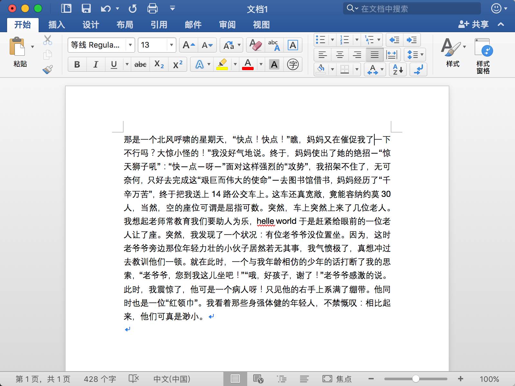The height and width of the screenshot is (386, 515).
Task: Click the Subscript X2 icon
Action: point(159,64)
